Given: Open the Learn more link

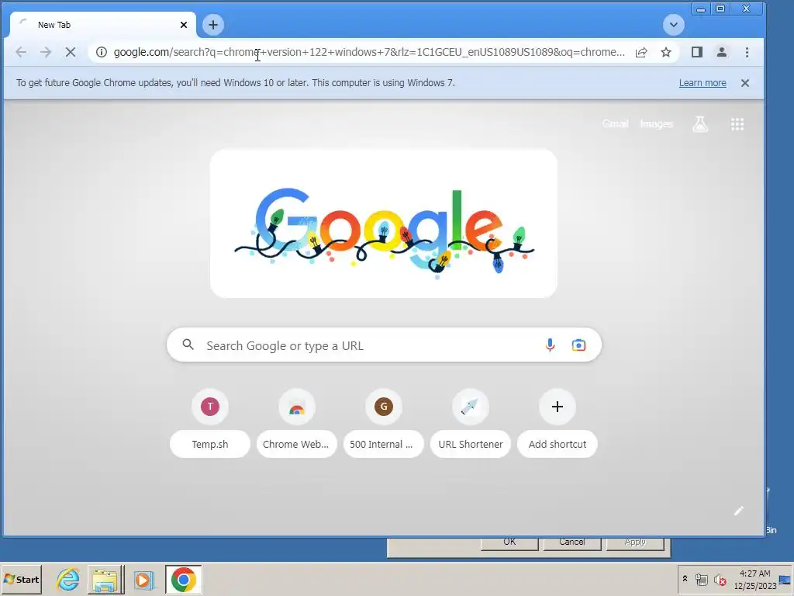Looking at the screenshot, I should 703,83.
